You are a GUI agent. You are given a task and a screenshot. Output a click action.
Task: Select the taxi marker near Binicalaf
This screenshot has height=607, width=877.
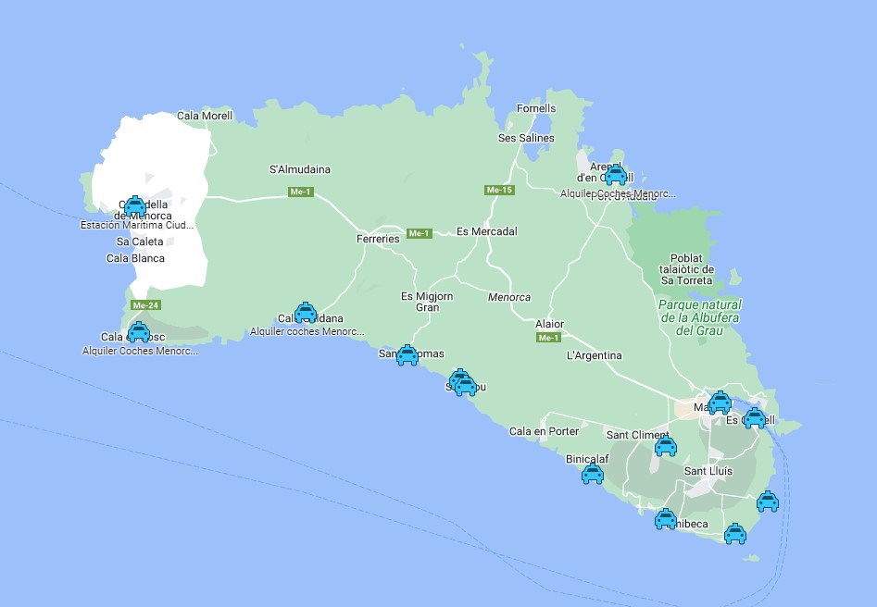click(591, 473)
